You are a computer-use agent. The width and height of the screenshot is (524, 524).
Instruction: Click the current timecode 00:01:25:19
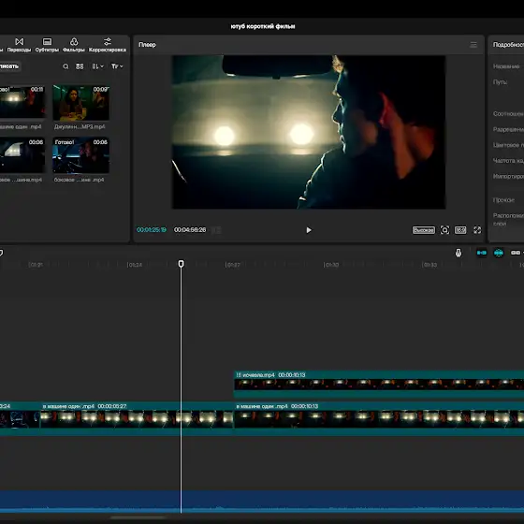pyautogui.click(x=152, y=230)
